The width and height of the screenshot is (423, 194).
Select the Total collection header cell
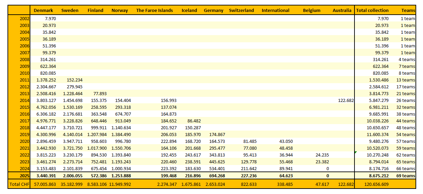click(372, 10)
